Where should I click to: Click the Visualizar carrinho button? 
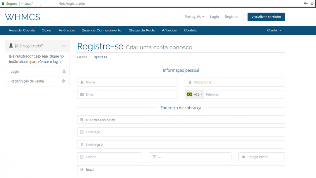click(x=266, y=17)
